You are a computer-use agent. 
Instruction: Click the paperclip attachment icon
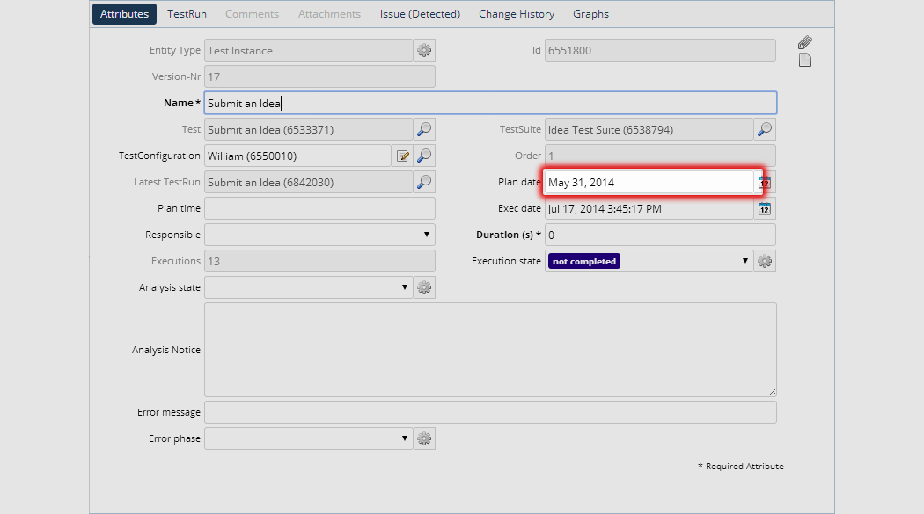click(x=805, y=42)
